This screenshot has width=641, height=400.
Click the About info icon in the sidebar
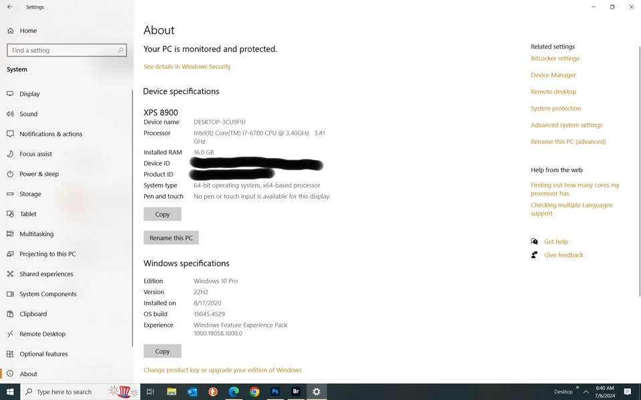point(10,373)
